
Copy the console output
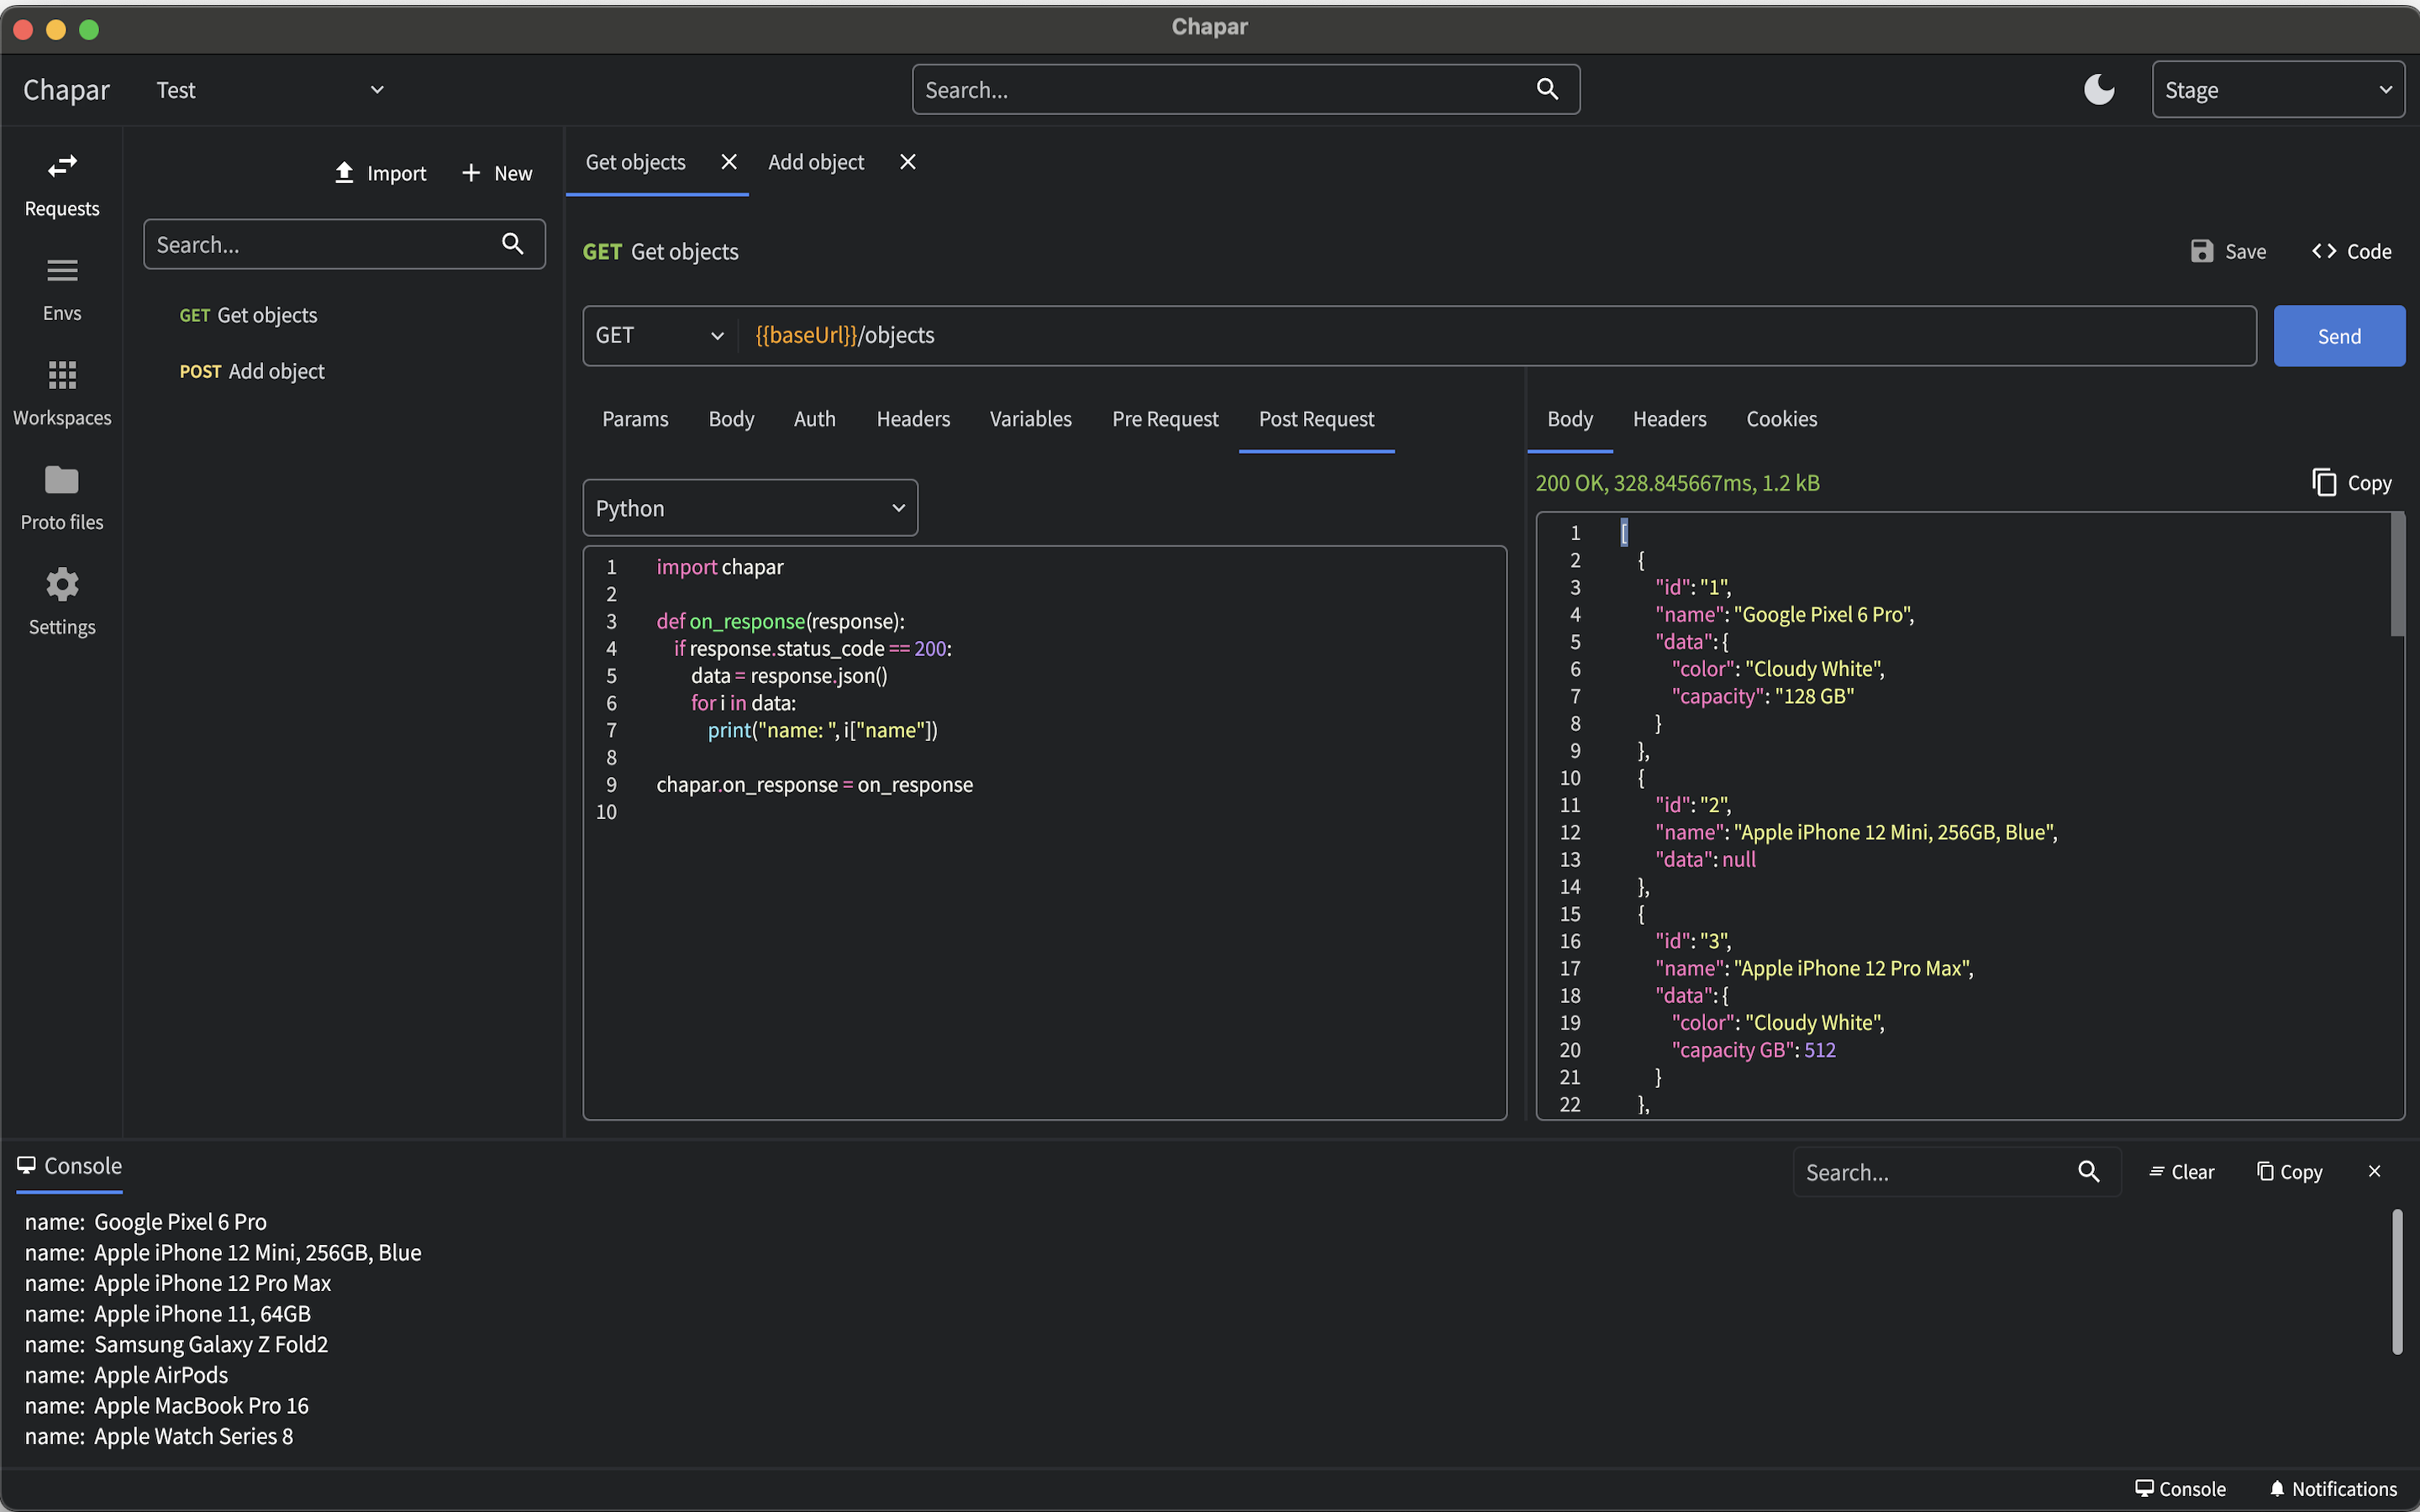[x=2289, y=1172]
